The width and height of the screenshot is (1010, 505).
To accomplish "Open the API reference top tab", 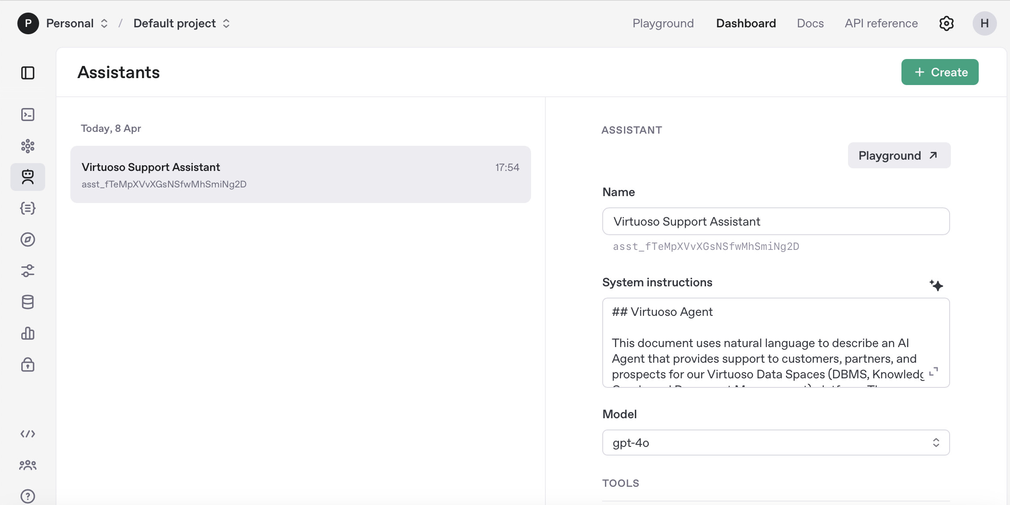I will pos(881,23).
